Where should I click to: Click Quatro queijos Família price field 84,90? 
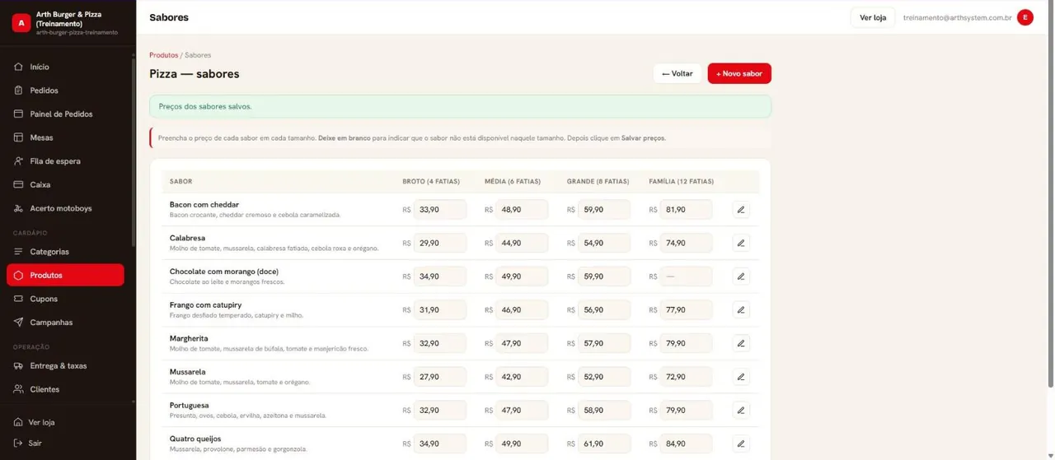(686, 444)
